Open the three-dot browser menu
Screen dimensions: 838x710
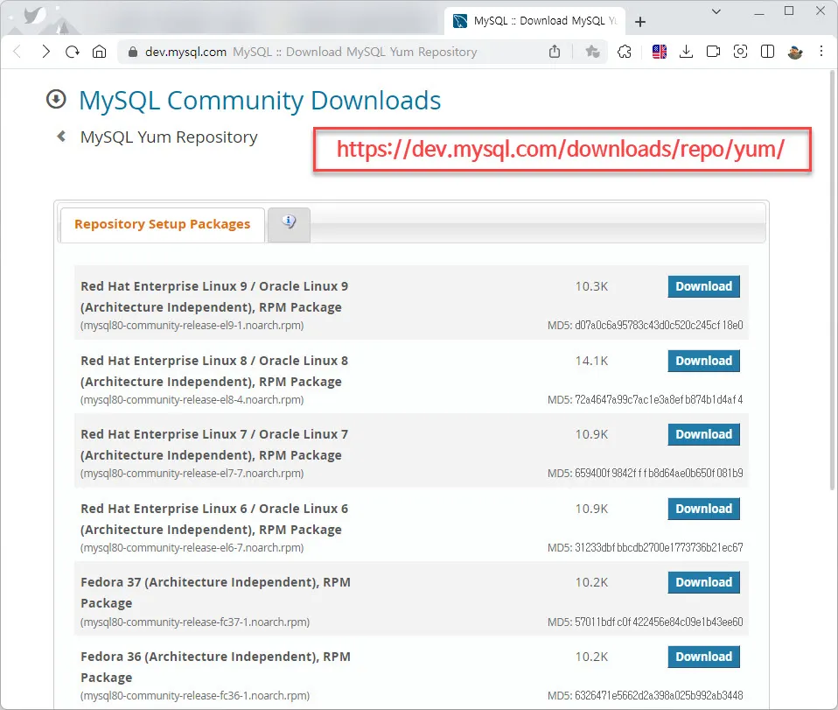tap(821, 52)
